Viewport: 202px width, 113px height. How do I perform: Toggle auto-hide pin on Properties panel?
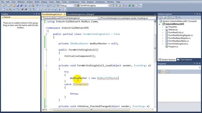coord(197,63)
